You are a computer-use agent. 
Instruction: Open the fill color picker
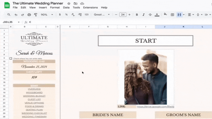[166, 15]
